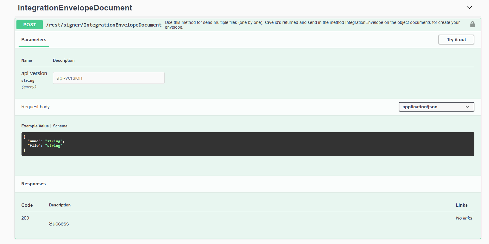Click the Success response description
This screenshot has width=489, height=244.
click(x=59, y=224)
